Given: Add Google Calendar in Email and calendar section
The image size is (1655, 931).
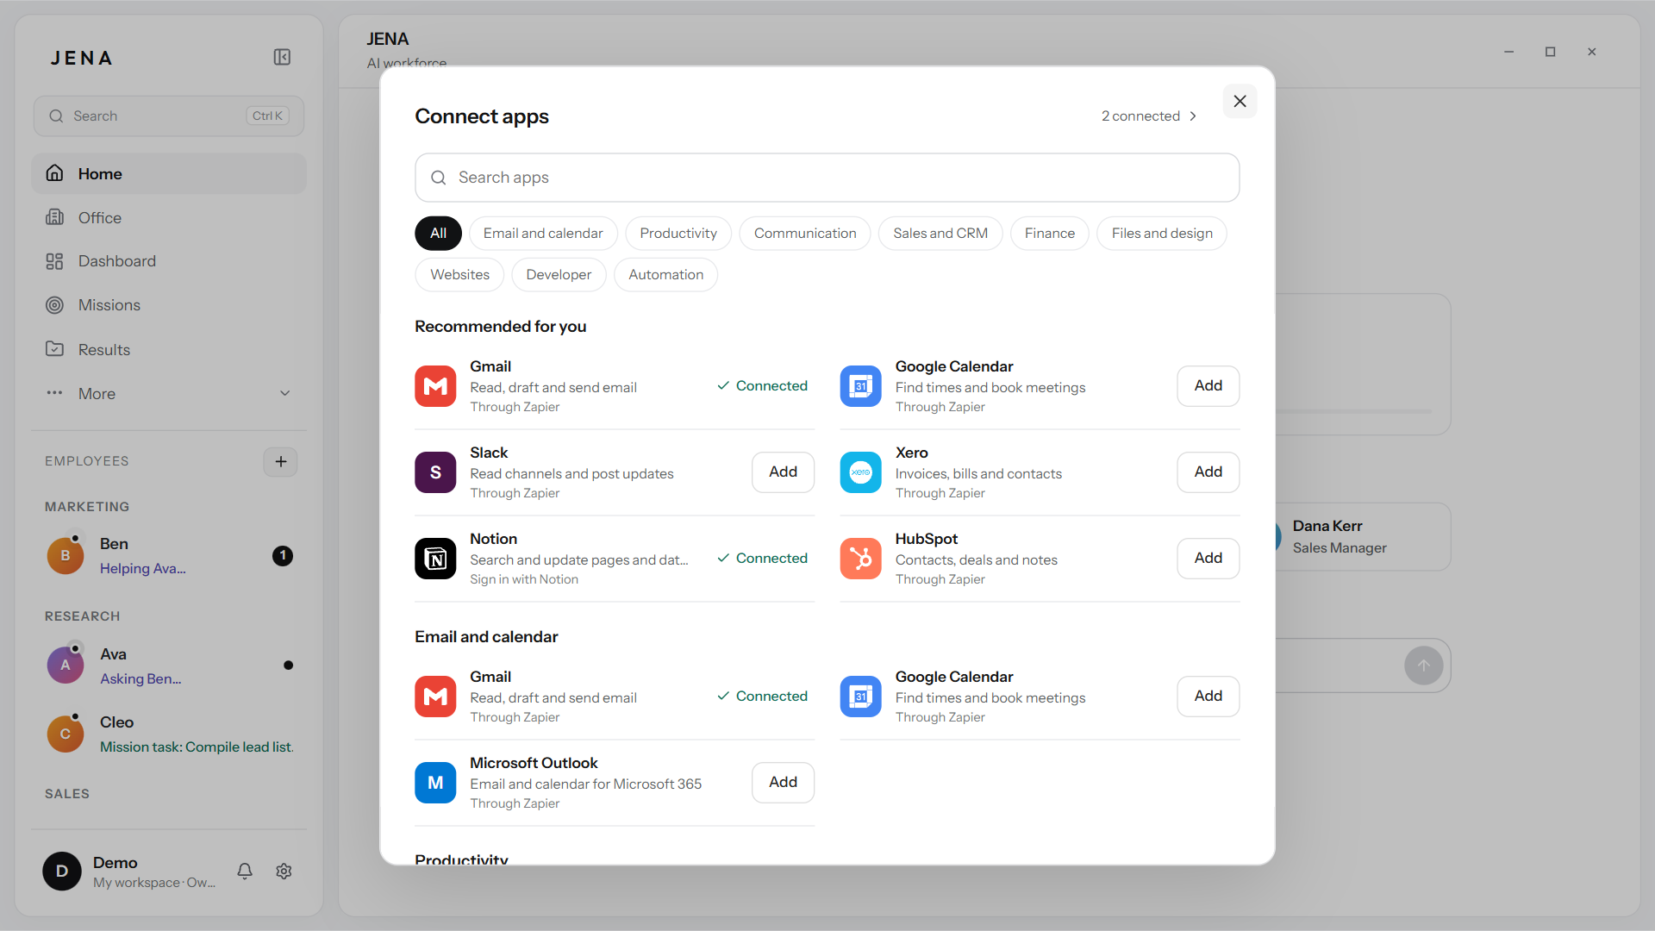Looking at the screenshot, I should pos(1208,696).
